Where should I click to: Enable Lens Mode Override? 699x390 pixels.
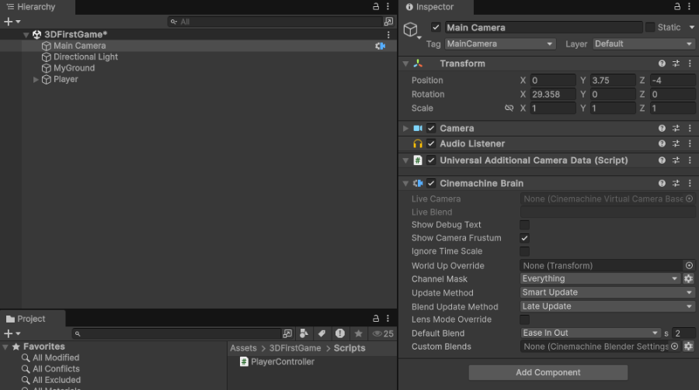point(525,319)
